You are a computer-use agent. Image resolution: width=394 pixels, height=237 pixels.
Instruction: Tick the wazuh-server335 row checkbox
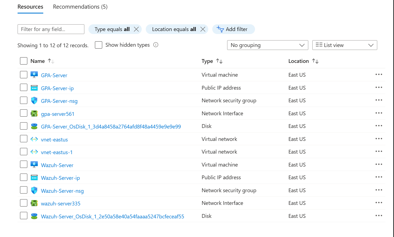24,203
